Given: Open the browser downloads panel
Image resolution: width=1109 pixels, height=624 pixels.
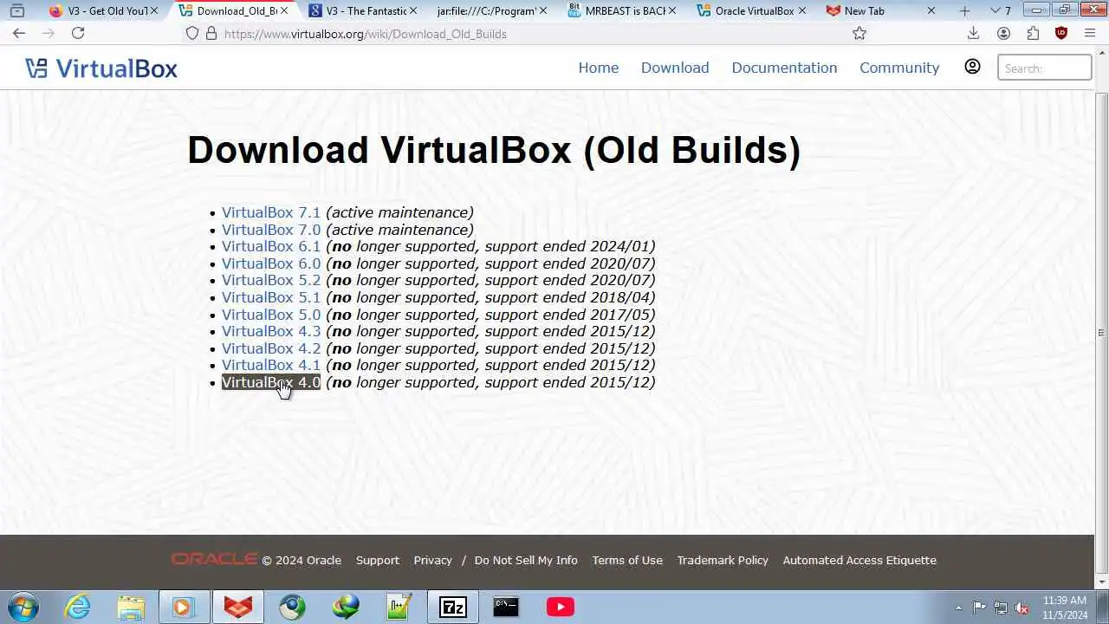Looking at the screenshot, I should 973,33.
